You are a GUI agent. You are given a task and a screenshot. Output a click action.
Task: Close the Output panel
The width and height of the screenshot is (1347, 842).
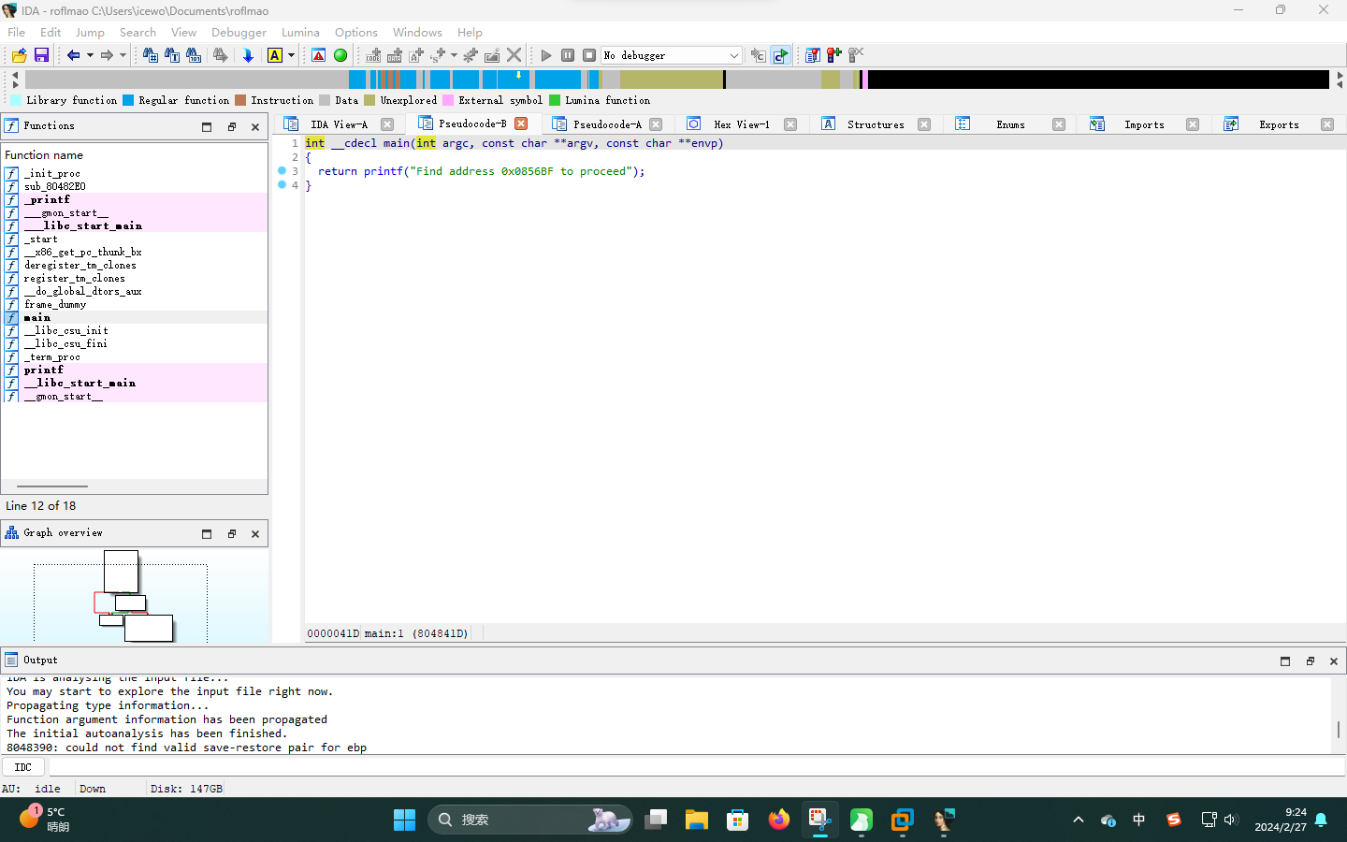pyautogui.click(x=1334, y=661)
